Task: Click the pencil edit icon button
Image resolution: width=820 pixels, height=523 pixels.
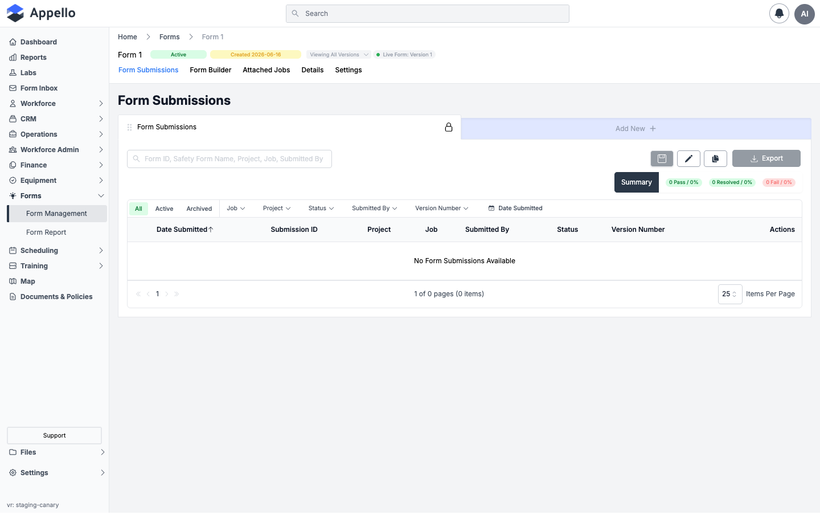Action: pyautogui.click(x=688, y=158)
